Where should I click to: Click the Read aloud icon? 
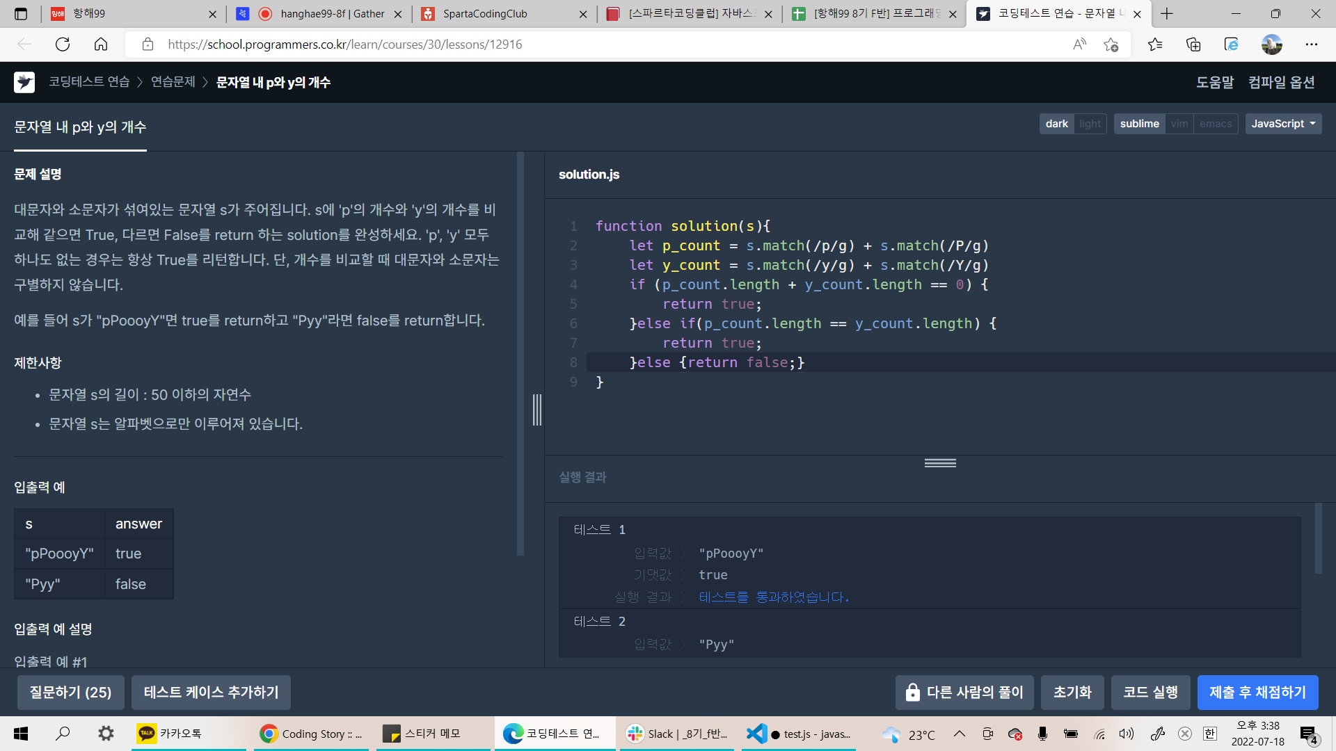coord(1079,45)
